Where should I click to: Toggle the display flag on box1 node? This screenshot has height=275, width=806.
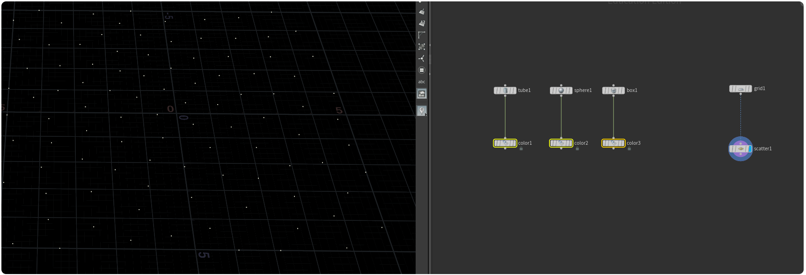tap(623, 91)
